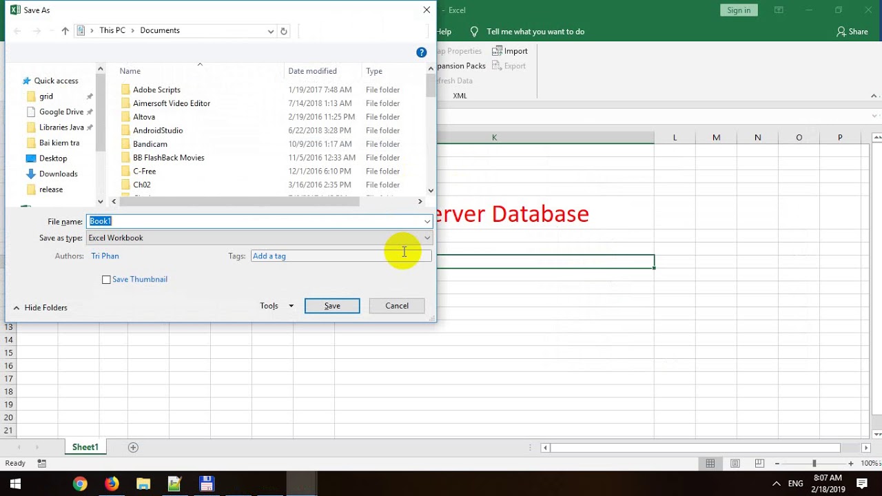Click the Share icon in Excel
Image resolution: width=882 pixels, height=496 pixels.
coord(841,32)
